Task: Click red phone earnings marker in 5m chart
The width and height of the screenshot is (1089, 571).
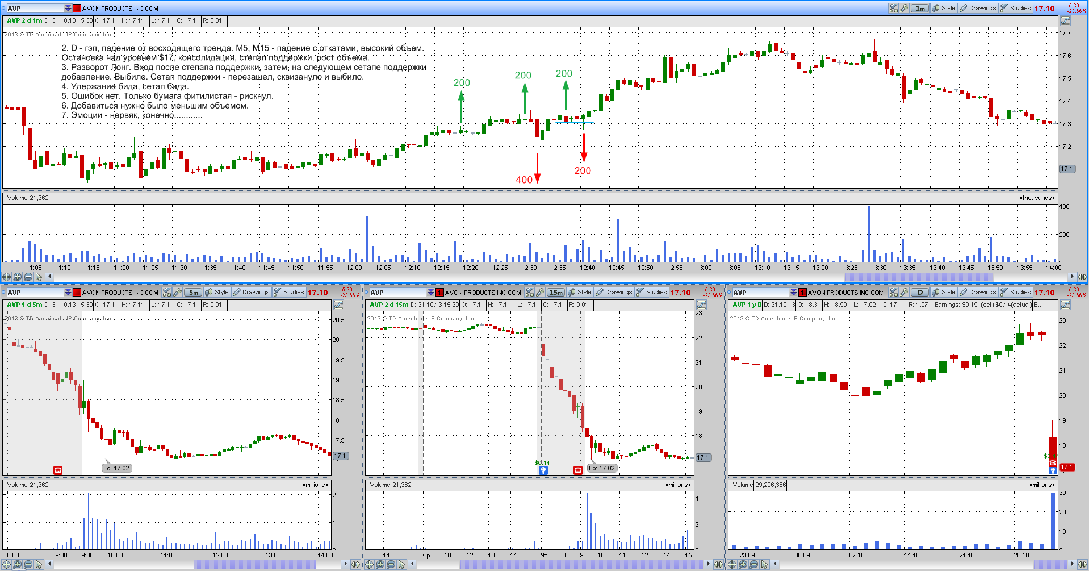Action: point(58,470)
